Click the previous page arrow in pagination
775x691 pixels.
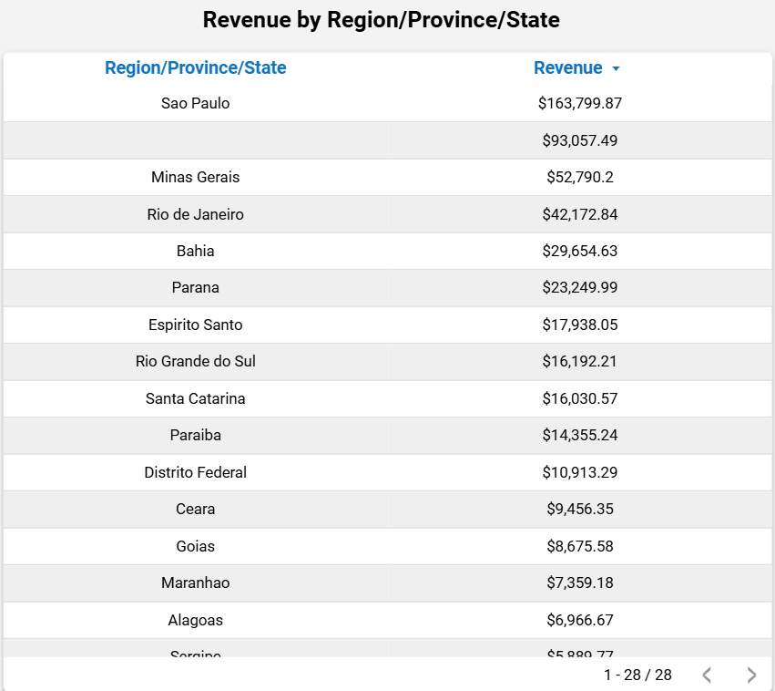coord(707,675)
